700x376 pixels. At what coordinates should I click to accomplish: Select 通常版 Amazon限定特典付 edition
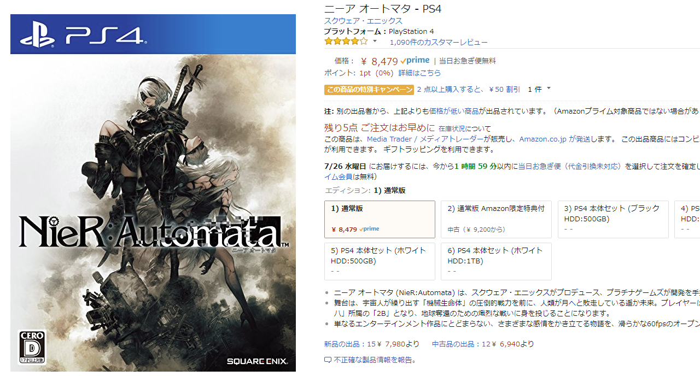tap(496, 219)
